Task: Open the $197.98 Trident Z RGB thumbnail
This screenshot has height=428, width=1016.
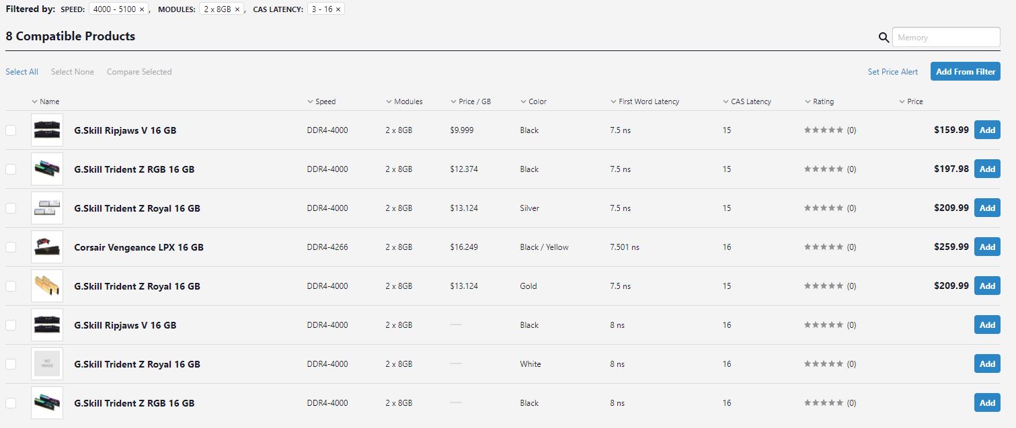Action: [x=47, y=169]
